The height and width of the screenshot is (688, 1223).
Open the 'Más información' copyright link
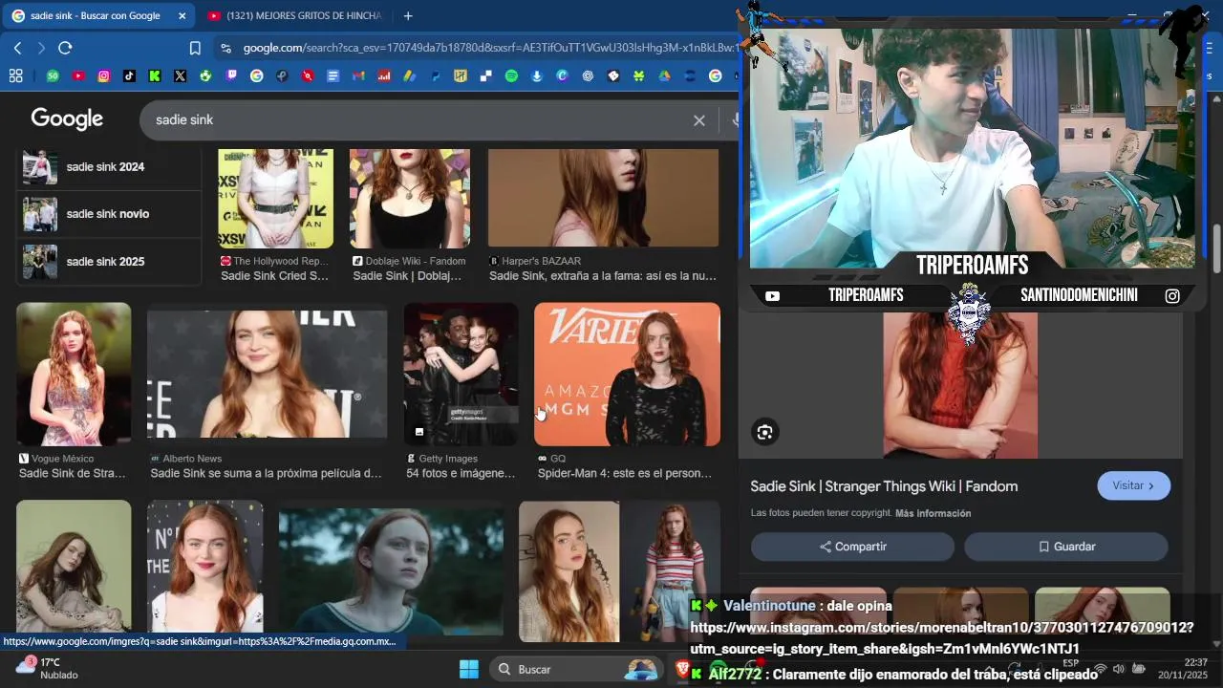tap(933, 514)
